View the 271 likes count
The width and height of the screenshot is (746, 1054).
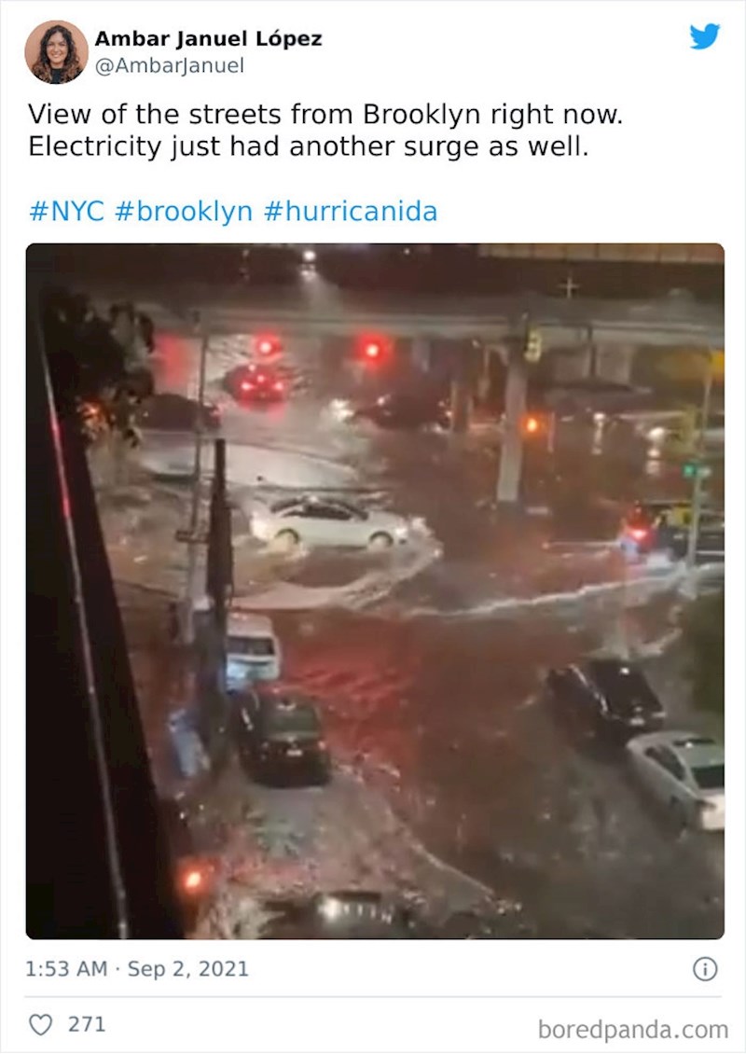87,1024
